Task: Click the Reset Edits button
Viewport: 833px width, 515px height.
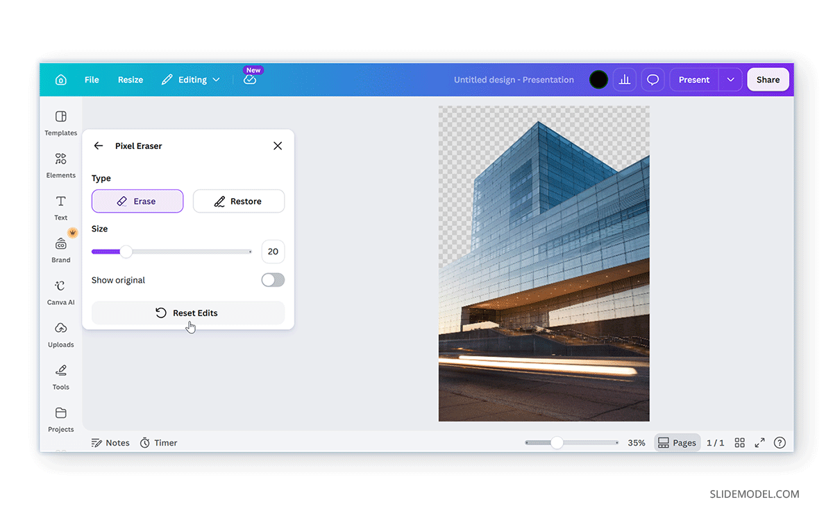Action: point(188,313)
